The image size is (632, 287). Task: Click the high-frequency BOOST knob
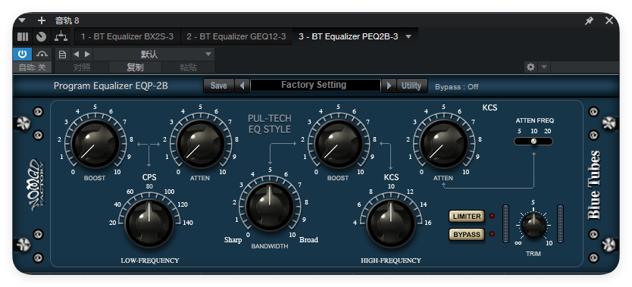tap(338, 143)
